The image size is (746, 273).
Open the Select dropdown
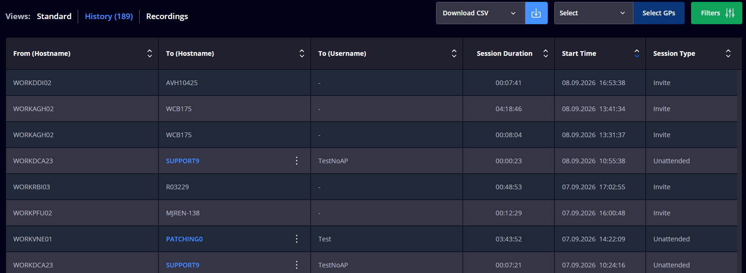click(x=593, y=13)
